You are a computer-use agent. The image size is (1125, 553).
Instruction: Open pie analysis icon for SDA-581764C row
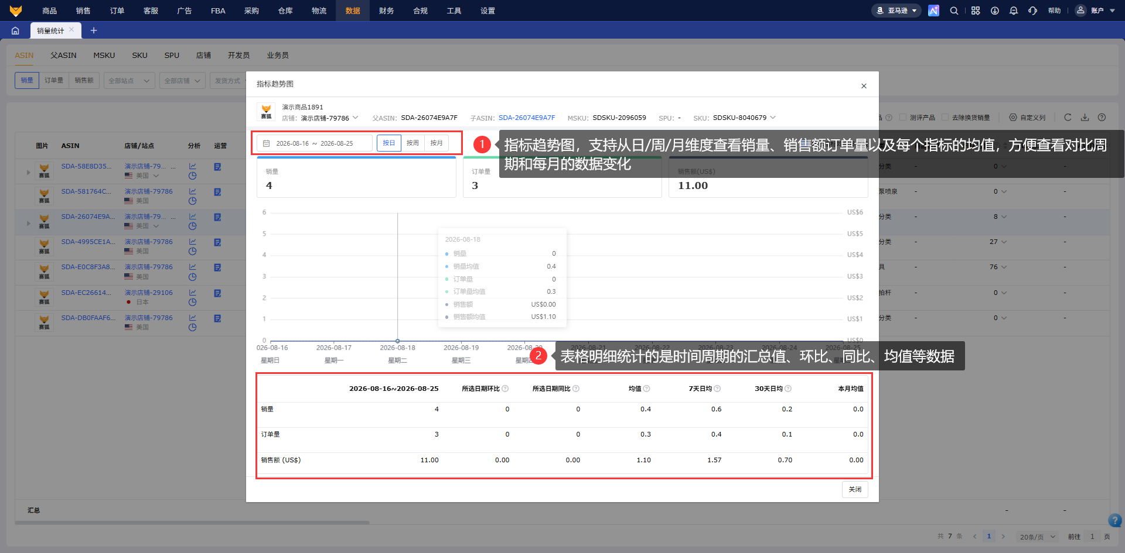click(192, 201)
